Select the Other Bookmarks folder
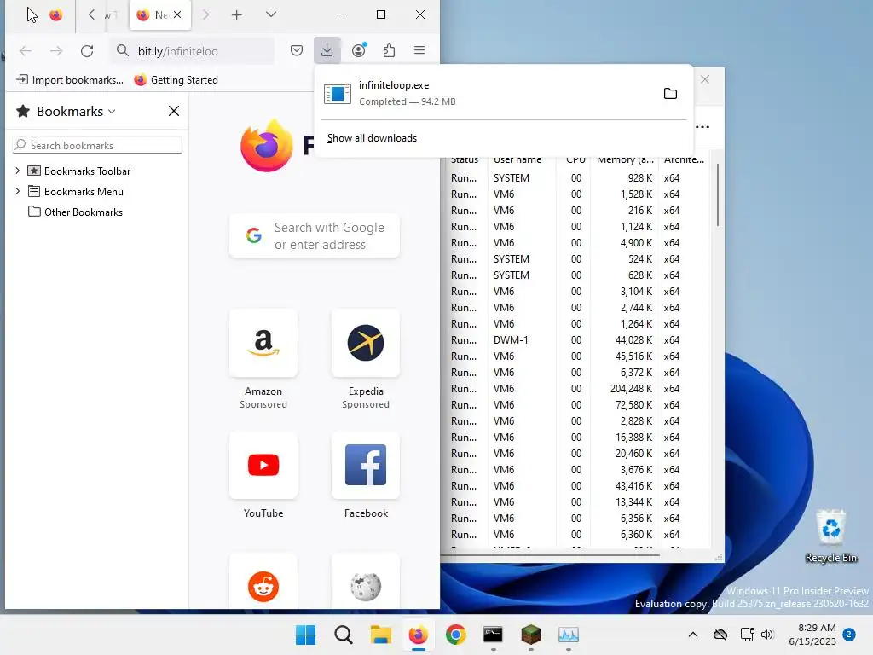Screen dimensions: 873x655 click(76, 212)
